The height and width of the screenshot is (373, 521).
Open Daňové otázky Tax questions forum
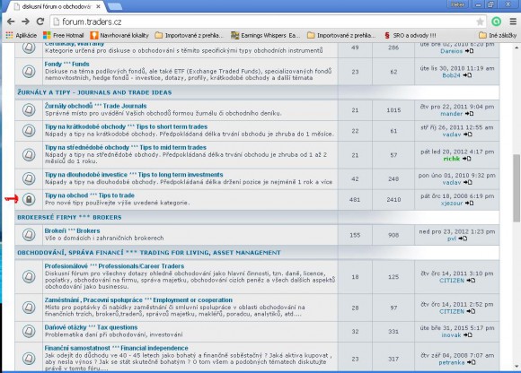[x=91, y=327]
